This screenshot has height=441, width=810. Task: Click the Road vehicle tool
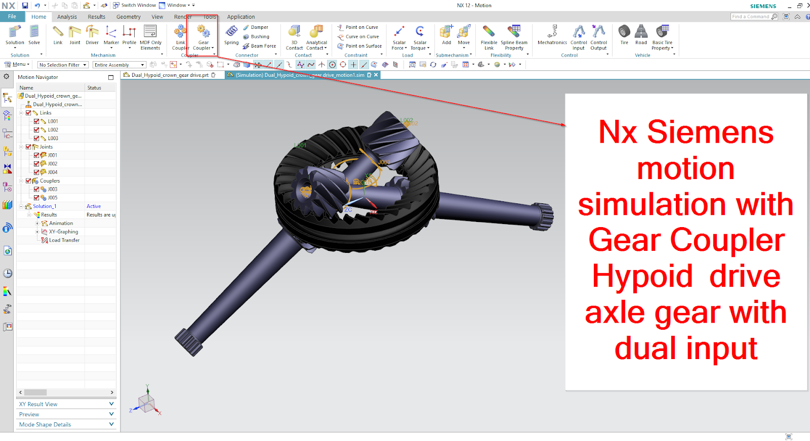pyautogui.click(x=641, y=35)
